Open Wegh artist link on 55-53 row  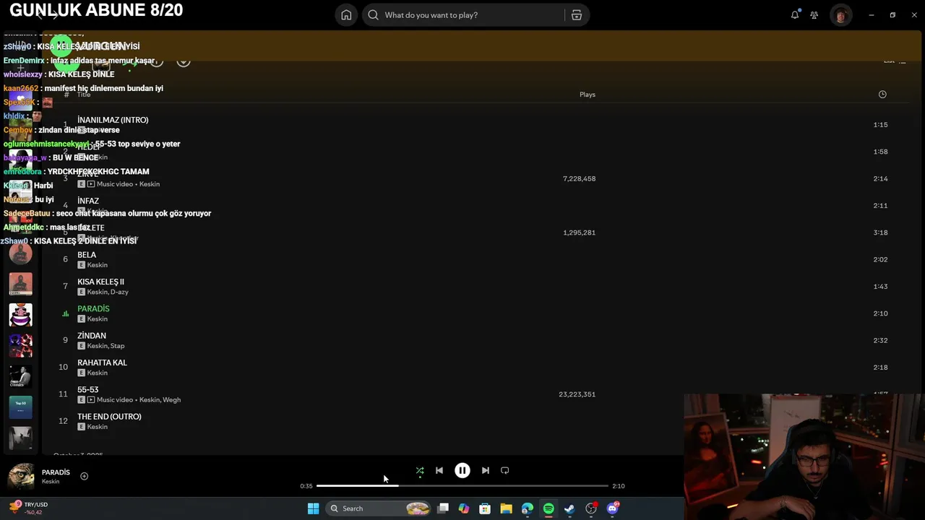[171, 400]
